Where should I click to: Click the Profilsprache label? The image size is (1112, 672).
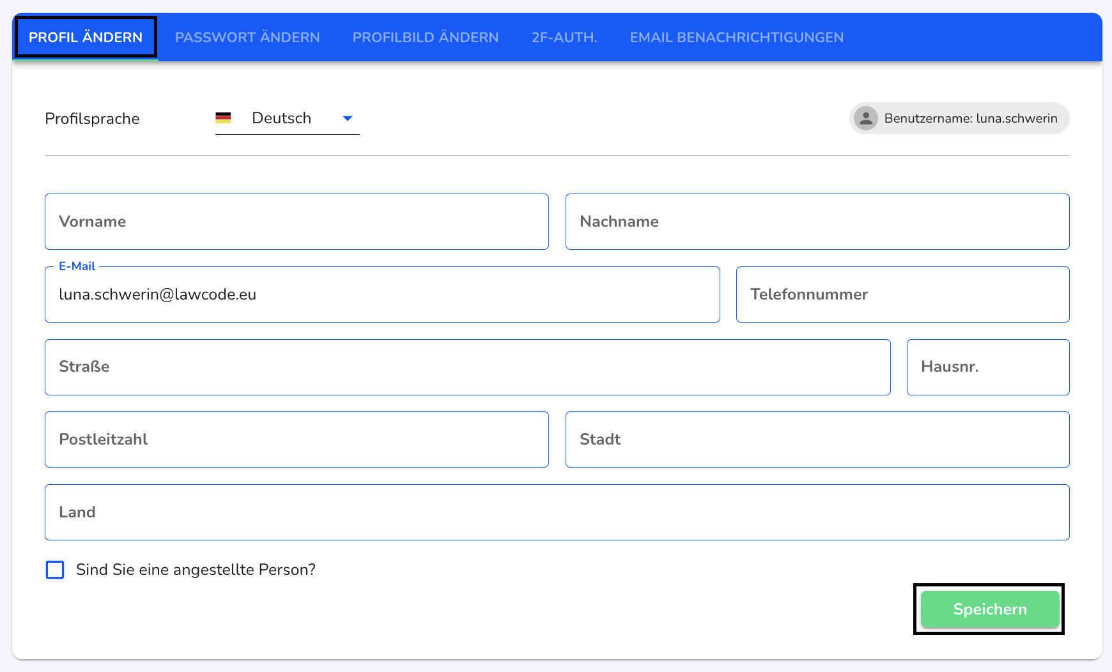click(x=92, y=119)
